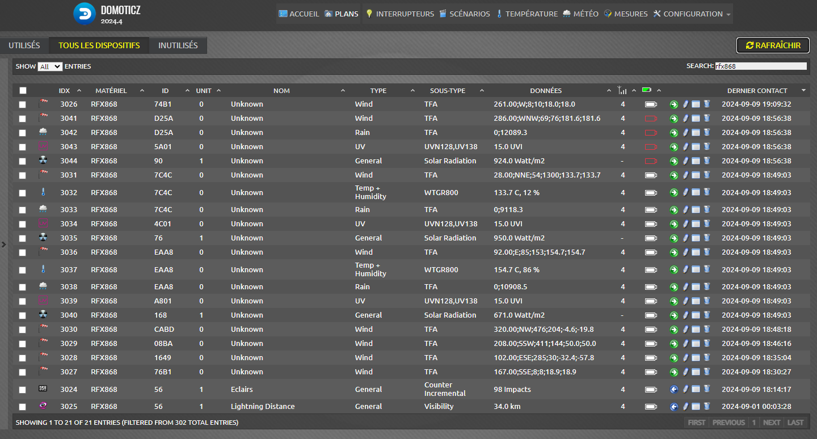Viewport: 817px width, 439px height.
Task: Click the pencil icon for idx 3031
Action: click(685, 175)
